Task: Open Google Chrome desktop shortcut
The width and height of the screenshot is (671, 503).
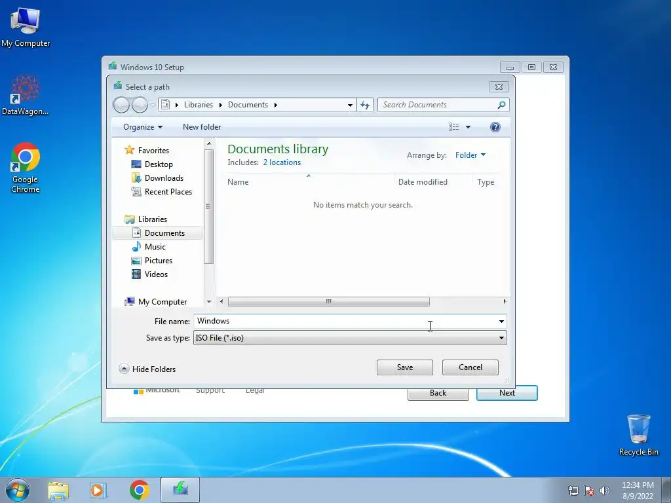Action: pyautogui.click(x=26, y=168)
